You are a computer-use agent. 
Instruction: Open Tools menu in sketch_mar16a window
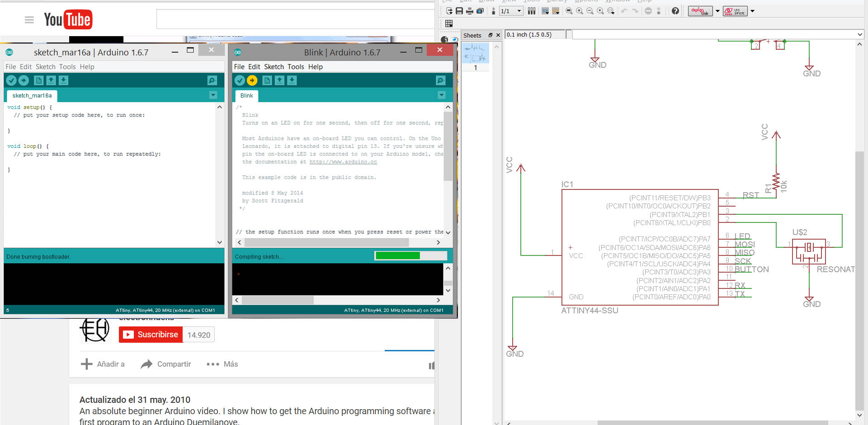coord(67,67)
